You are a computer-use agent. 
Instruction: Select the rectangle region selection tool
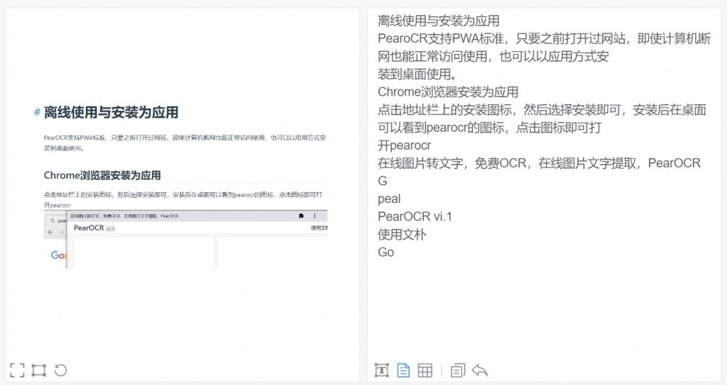pyautogui.click(x=38, y=370)
